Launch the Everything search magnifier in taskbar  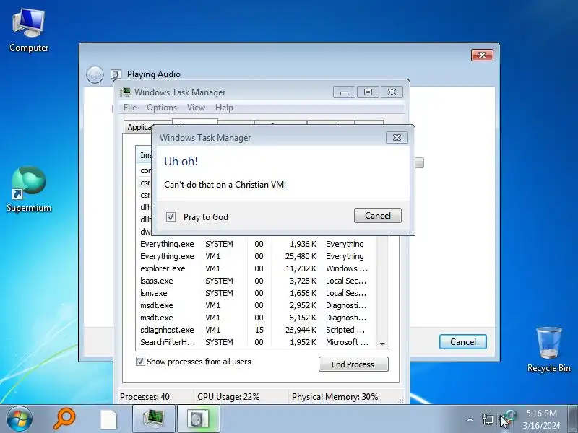click(x=64, y=419)
